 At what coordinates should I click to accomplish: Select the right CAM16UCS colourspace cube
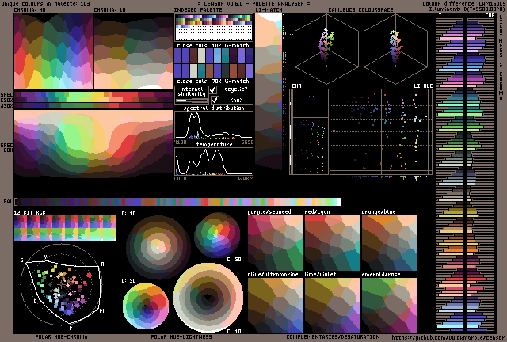pyautogui.click(x=395, y=48)
